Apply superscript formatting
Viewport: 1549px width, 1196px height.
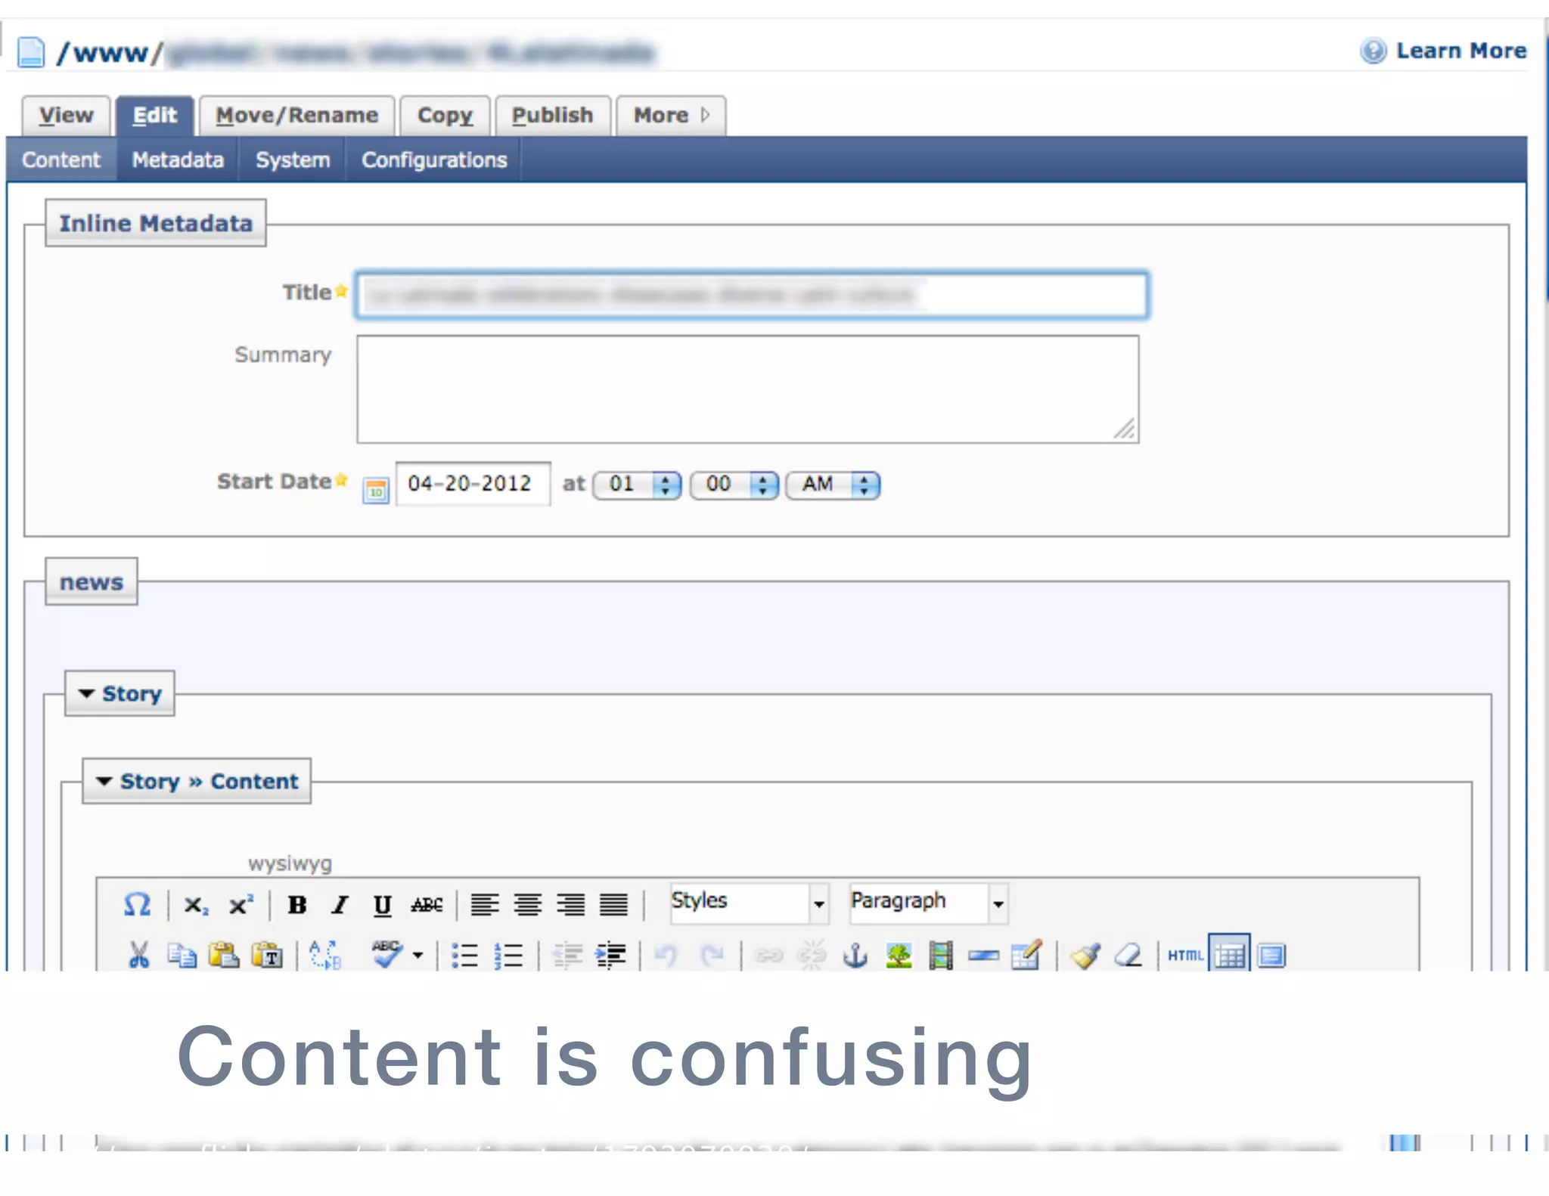(241, 905)
